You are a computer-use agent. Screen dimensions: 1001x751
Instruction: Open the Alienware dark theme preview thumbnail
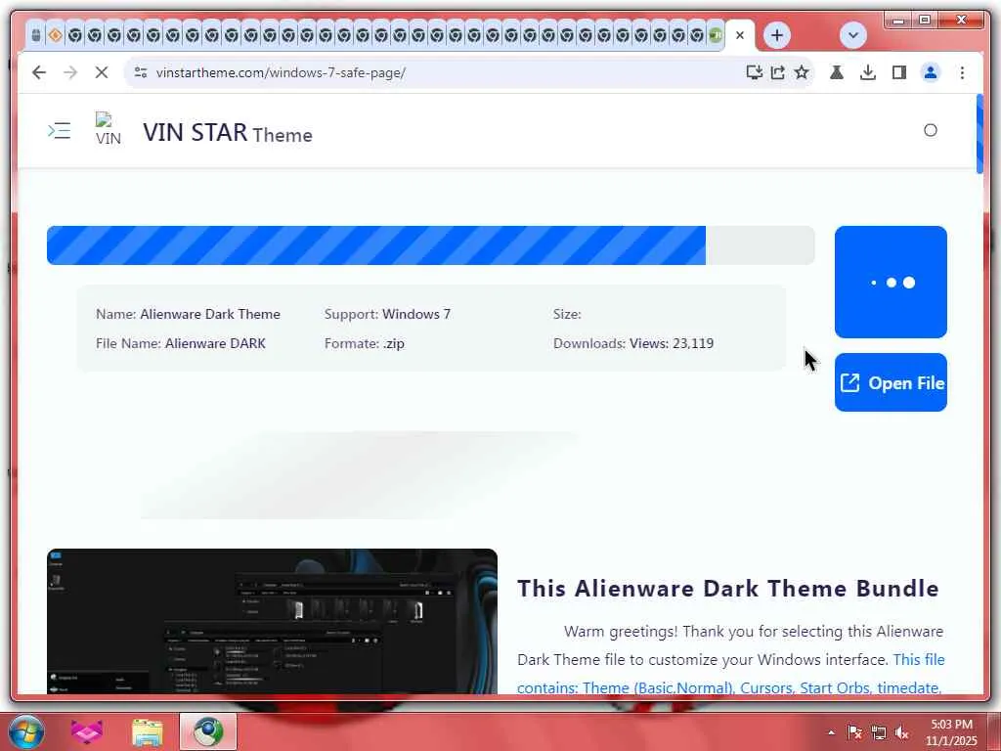(x=272, y=621)
